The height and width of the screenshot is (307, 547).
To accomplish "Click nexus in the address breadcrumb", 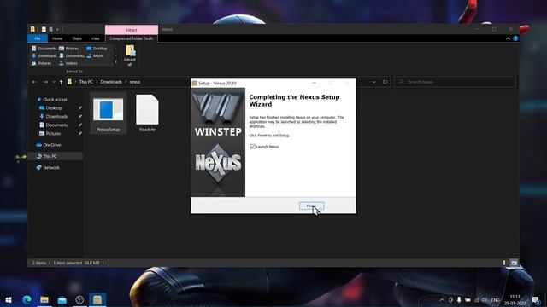I will [x=135, y=82].
